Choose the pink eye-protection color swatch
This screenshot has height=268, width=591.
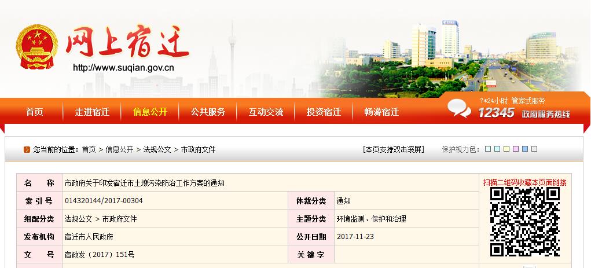tap(516, 149)
